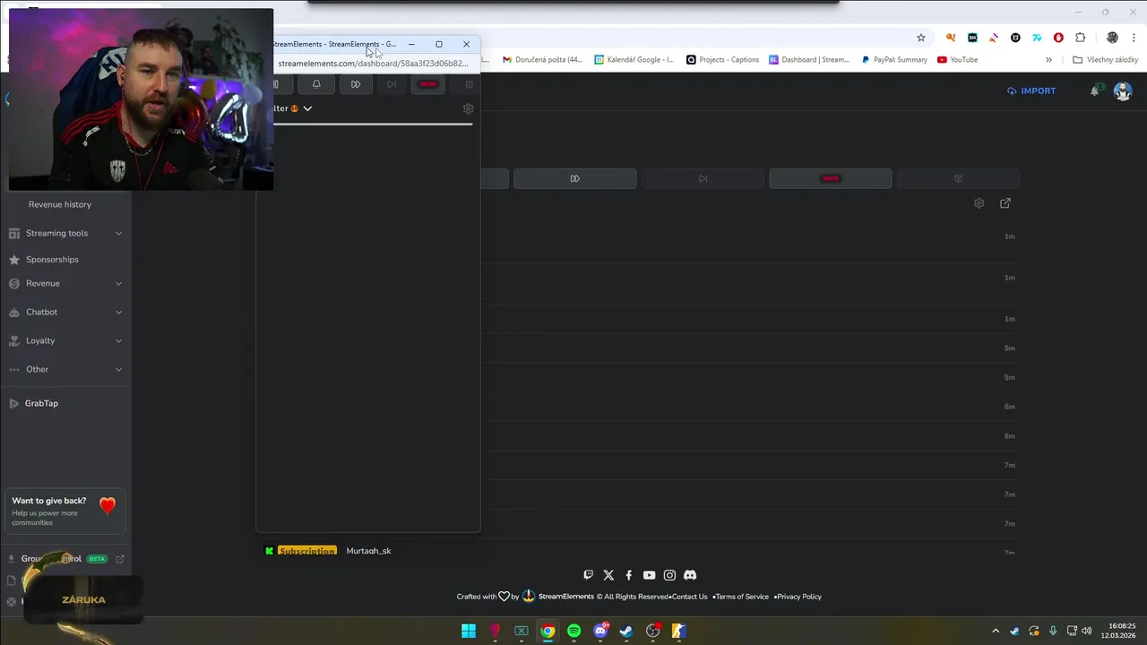Open the gear settings in the popup window
This screenshot has width=1147, height=645.
coord(468,108)
